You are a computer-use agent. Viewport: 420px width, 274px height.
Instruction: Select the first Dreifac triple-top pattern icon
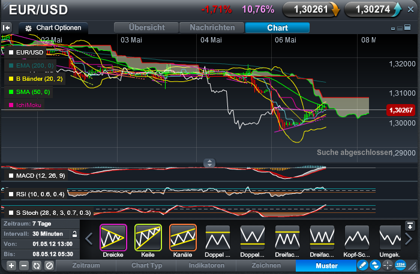(x=287, y=238)
